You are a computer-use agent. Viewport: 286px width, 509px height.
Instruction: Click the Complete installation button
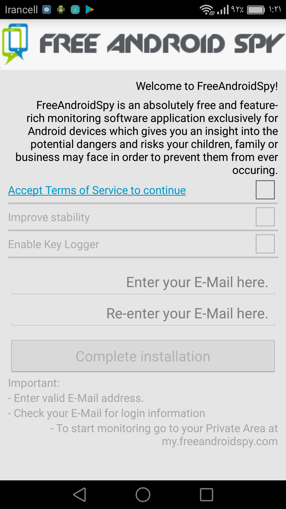click(143, 356)
